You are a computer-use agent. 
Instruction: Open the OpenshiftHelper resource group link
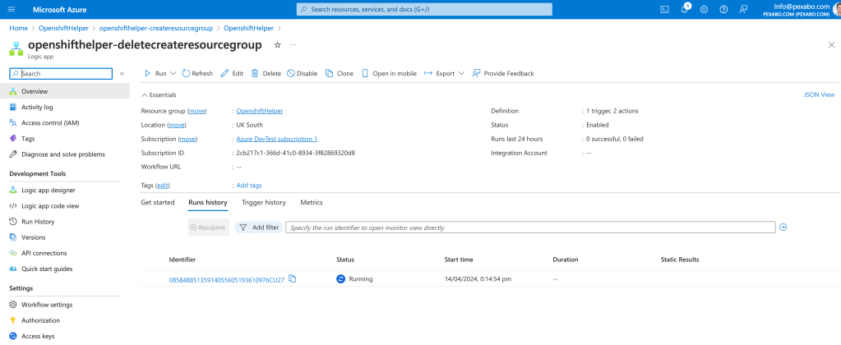click(260, 111)
